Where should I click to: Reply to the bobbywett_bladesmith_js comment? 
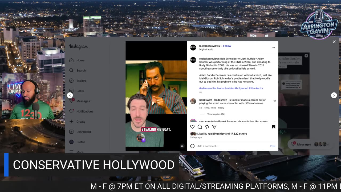point(221,108)
